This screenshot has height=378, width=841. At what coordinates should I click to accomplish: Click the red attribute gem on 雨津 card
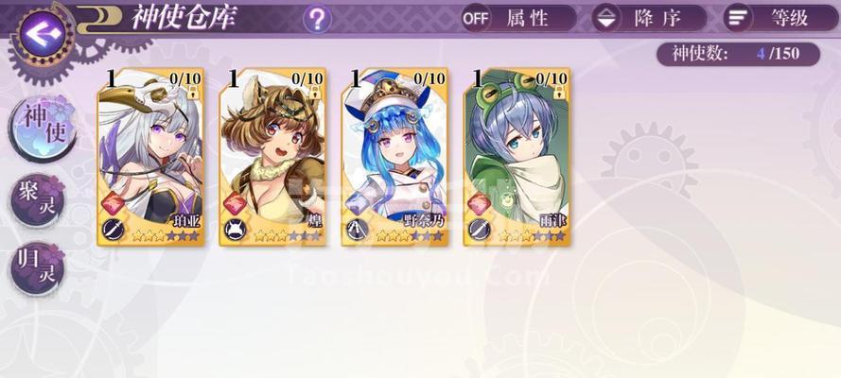tap(478, 204)
